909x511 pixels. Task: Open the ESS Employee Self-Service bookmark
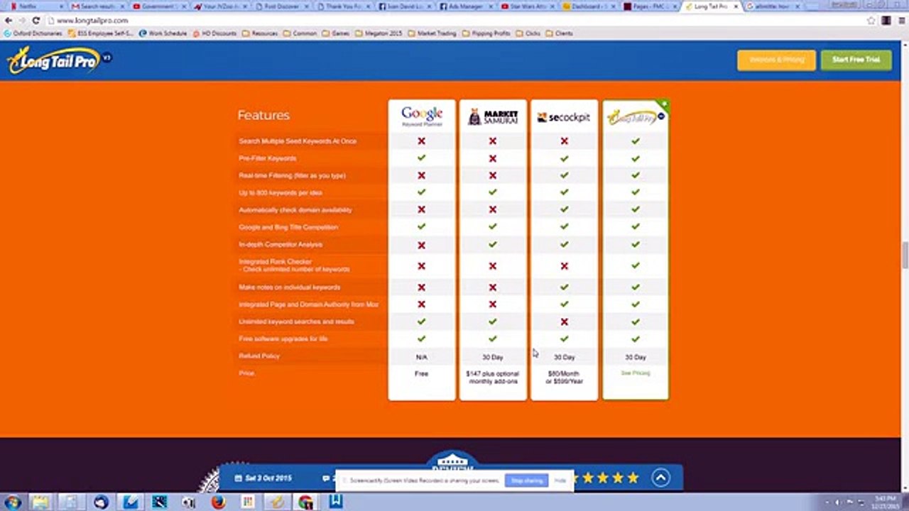[101, 33]
